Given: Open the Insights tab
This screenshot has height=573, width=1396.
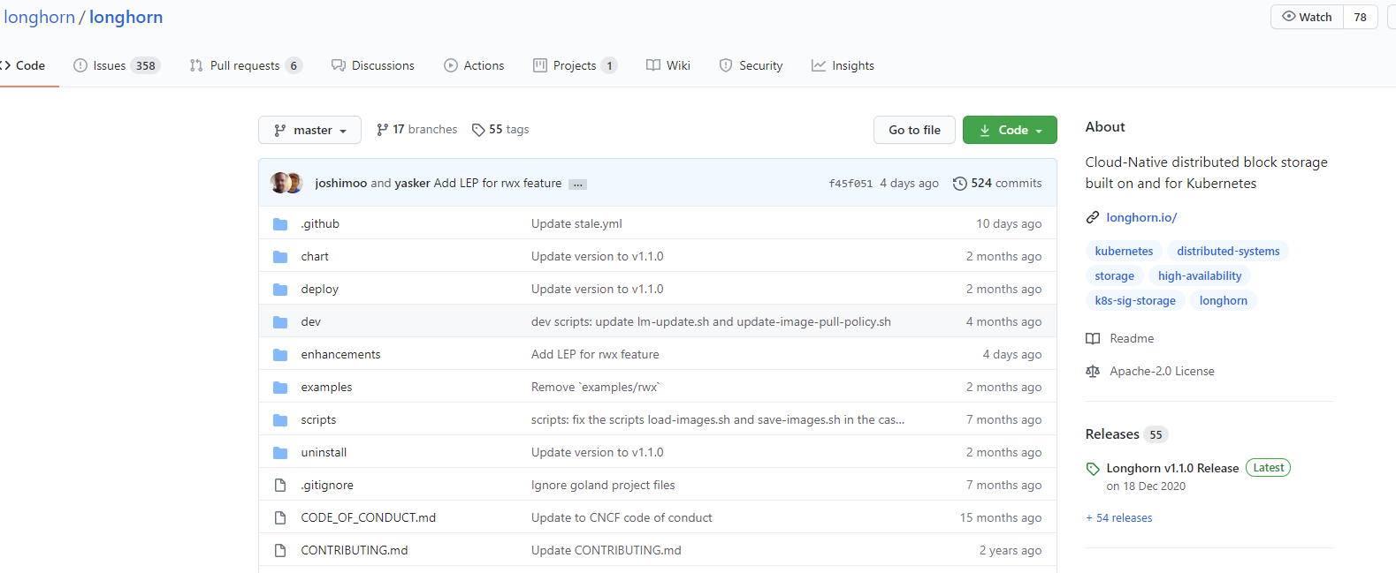Looking at the screenshot, I should coord(843,65).
